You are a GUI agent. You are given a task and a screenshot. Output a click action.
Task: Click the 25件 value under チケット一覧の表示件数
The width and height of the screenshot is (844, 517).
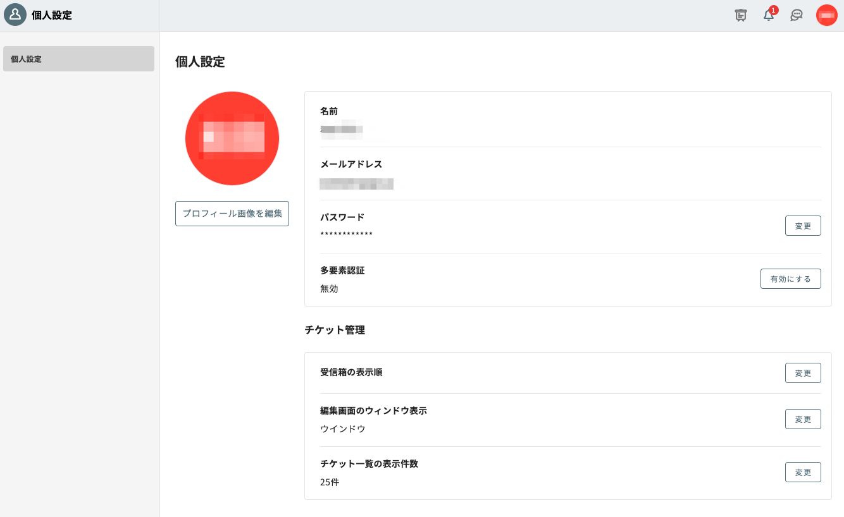pyautogui.click(x=330, y=482)
